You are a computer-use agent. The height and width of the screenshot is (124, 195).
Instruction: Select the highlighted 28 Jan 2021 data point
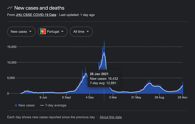[104, 53]
